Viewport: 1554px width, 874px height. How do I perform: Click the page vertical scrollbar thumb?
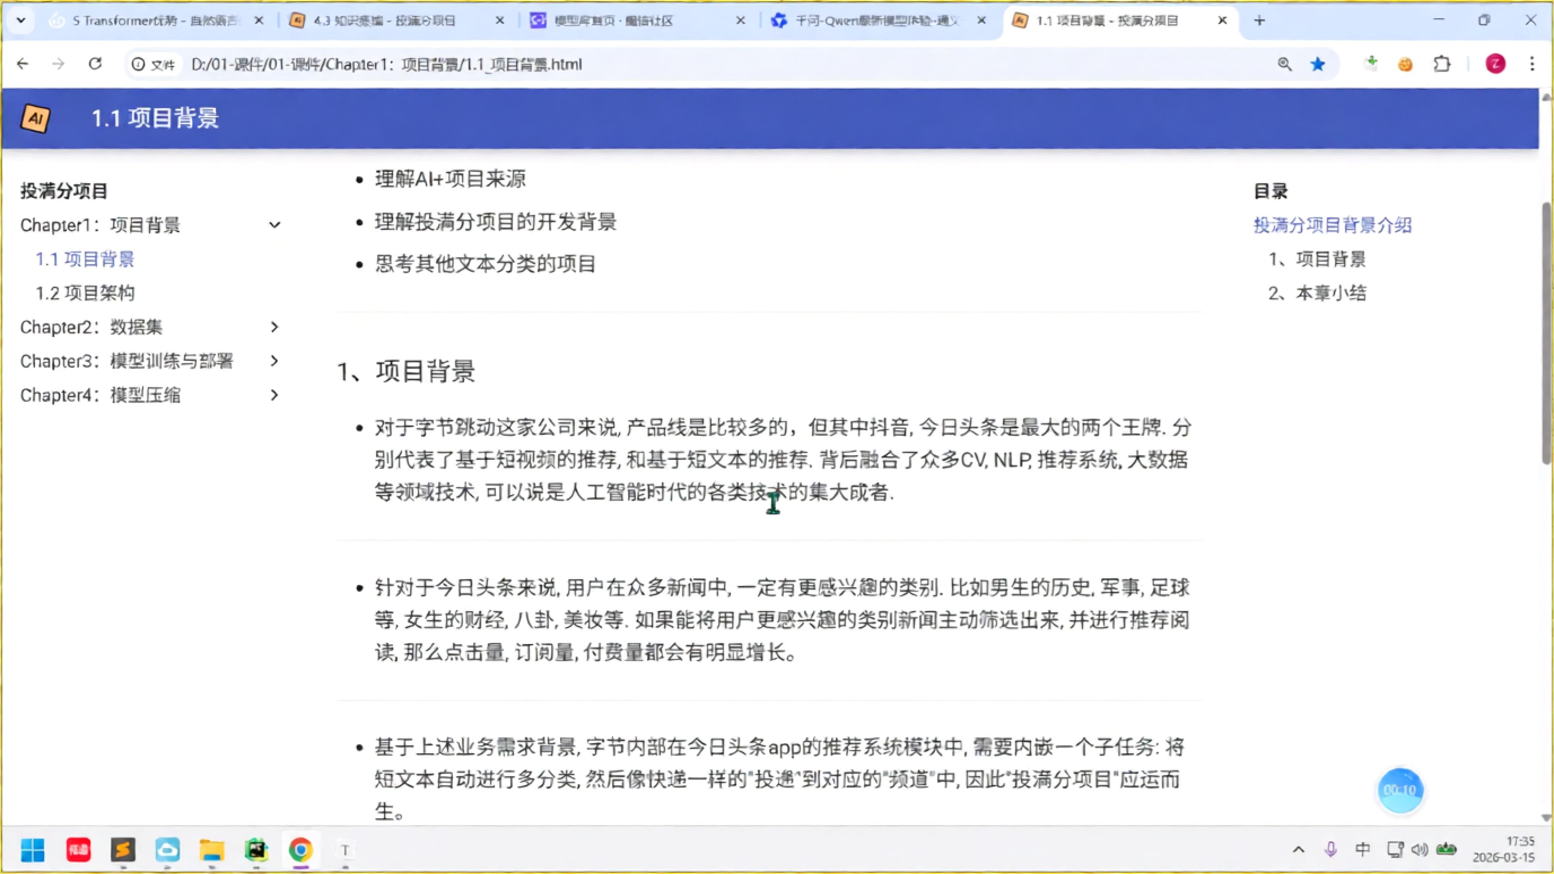[x=1546, y=333]
